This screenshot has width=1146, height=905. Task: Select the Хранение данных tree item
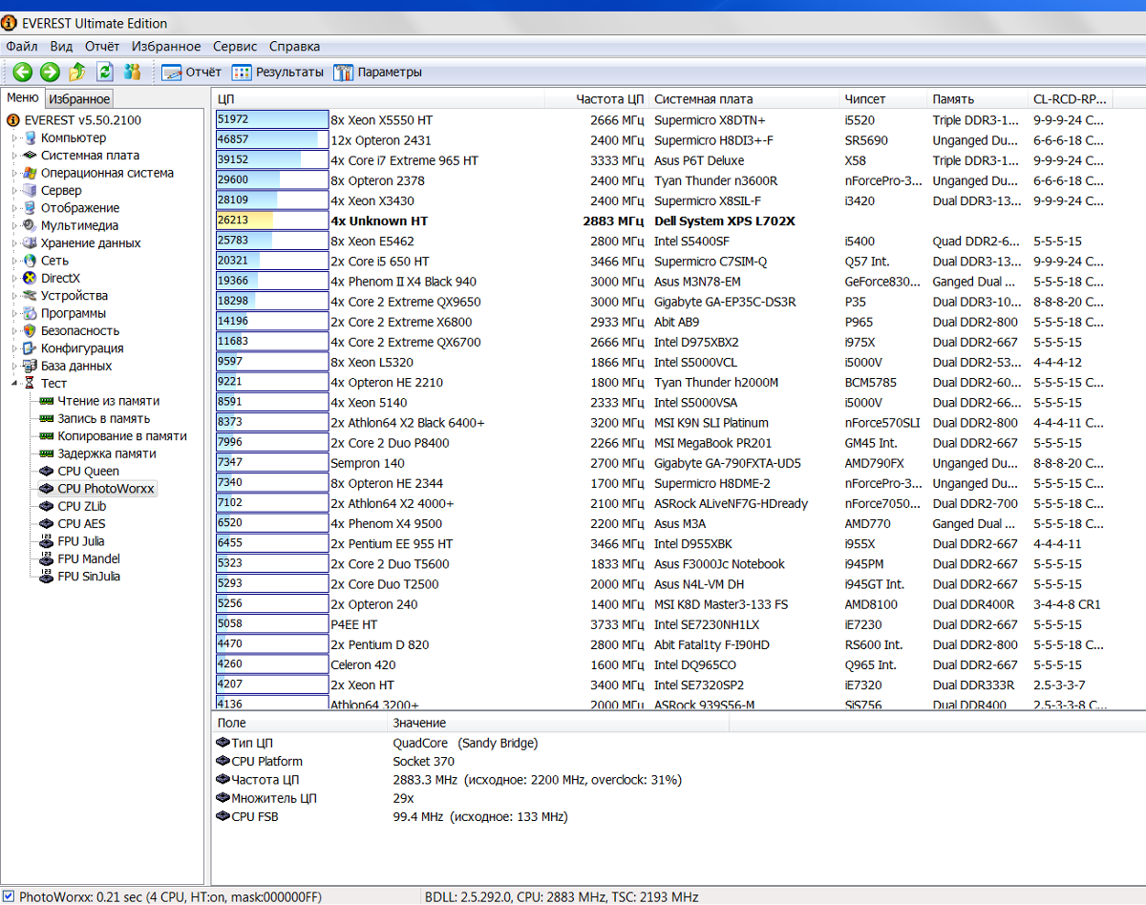pyautogui.click(x=91, y=242)
